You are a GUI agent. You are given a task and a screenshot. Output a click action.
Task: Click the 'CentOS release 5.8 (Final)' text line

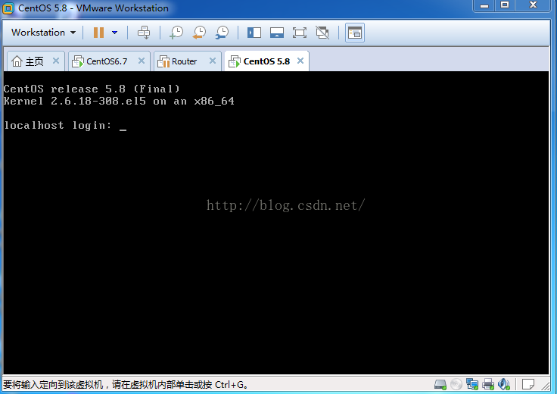[92, 89]
